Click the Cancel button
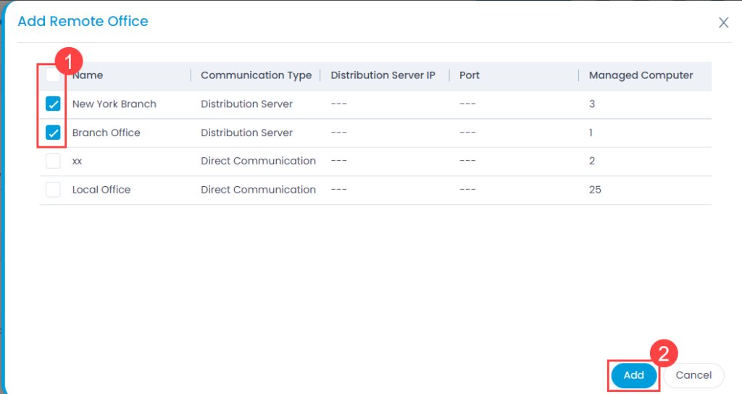Screen dimensions: 742x394 [x=693, y=375]
